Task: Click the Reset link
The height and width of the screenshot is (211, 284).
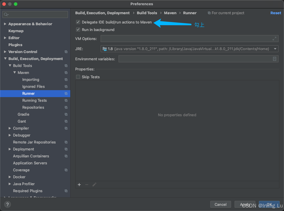Action: pos(276,13)
